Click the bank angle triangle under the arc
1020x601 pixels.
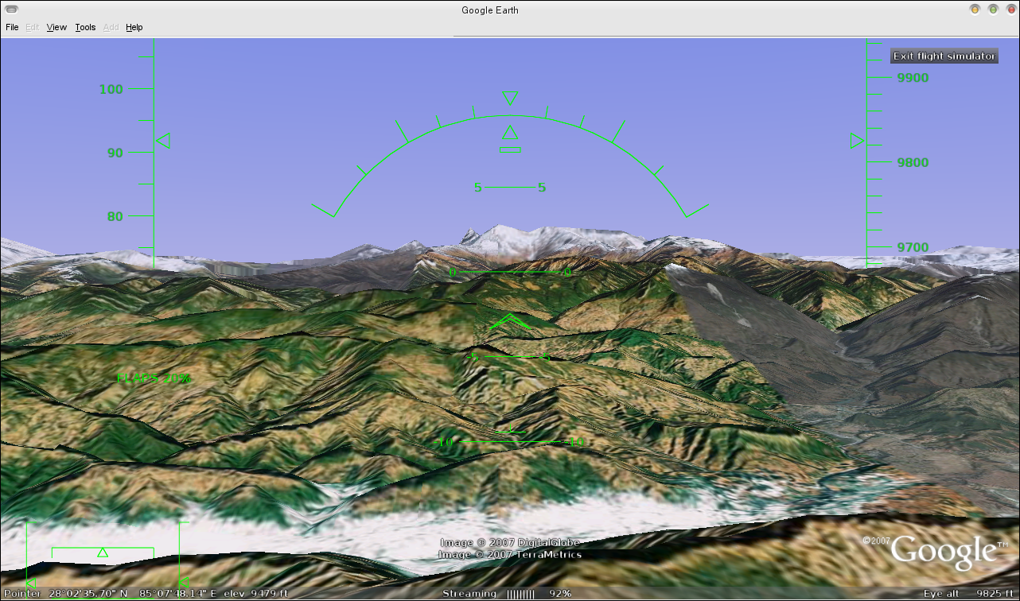(x=510, y=133)
